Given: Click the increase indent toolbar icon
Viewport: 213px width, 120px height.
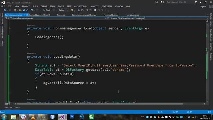Looking at the screenshot, I should 82,10.
